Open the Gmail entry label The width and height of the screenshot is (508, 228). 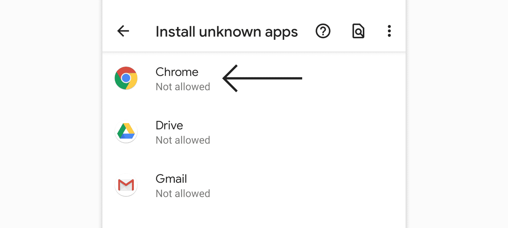point(171,179)
